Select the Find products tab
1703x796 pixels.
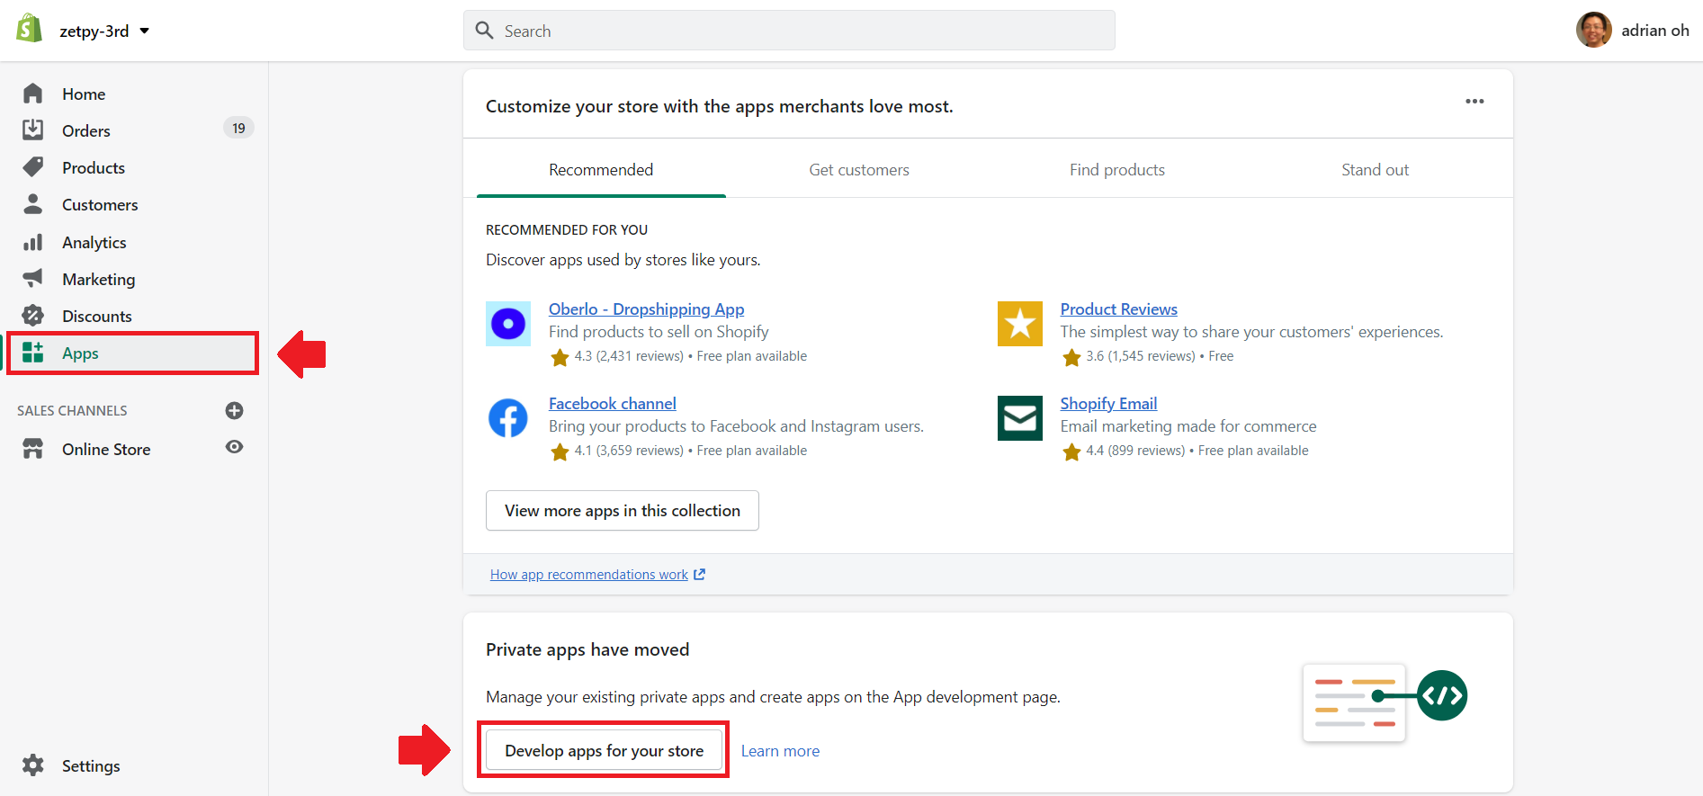(1116, 170)
